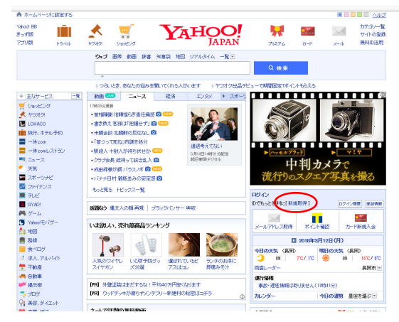Open the トラベル suitcase icon

[64, 31]
